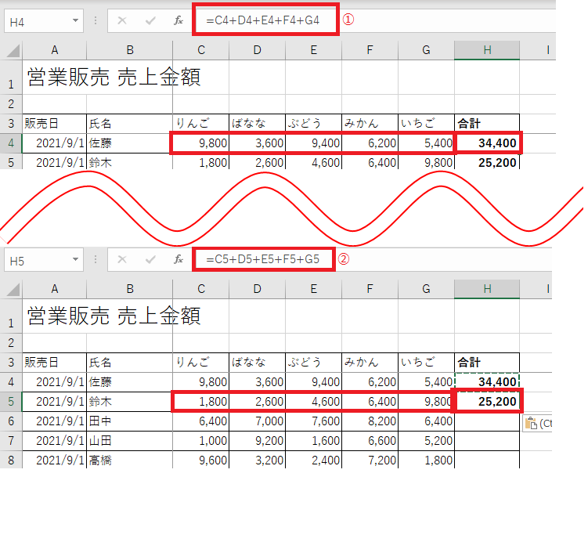This screenshot has width=588, height=549.
Task: Click the Enter checkmark beside the H5 name box
Action: click(x=150, y=259)
